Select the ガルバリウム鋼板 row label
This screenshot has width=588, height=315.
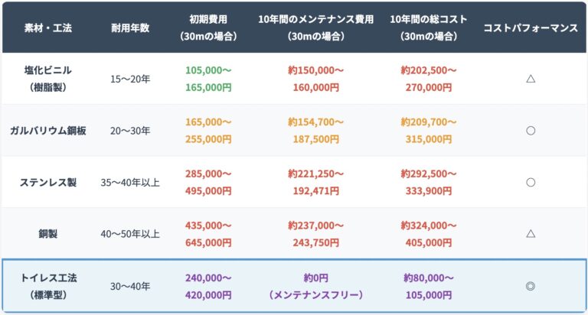click(x=47, y=131)
